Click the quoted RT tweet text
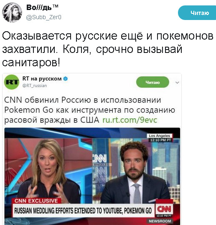This screenshot has width=216, height=225. tap(90, 110)
